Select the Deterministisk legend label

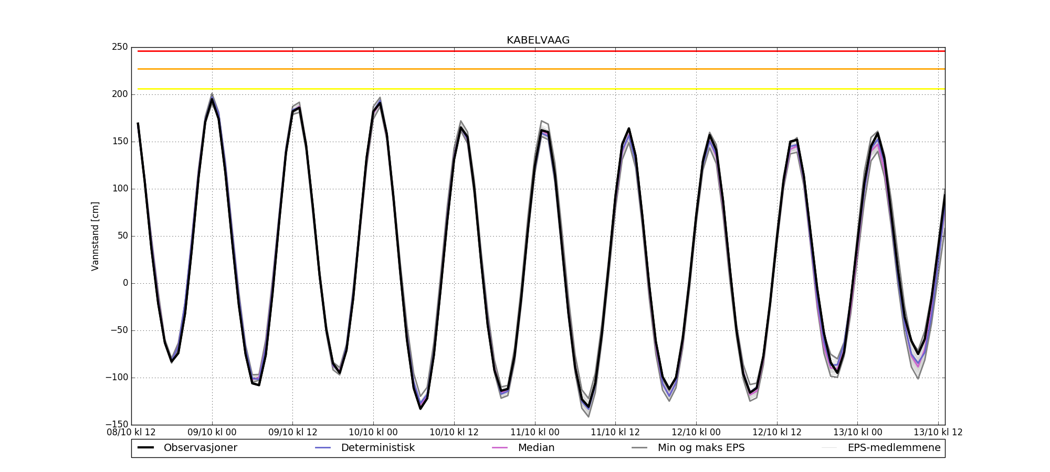point(377,447)
